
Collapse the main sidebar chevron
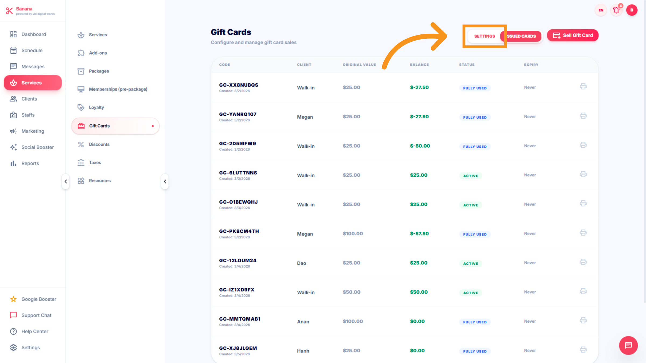(x=66, y=181)
